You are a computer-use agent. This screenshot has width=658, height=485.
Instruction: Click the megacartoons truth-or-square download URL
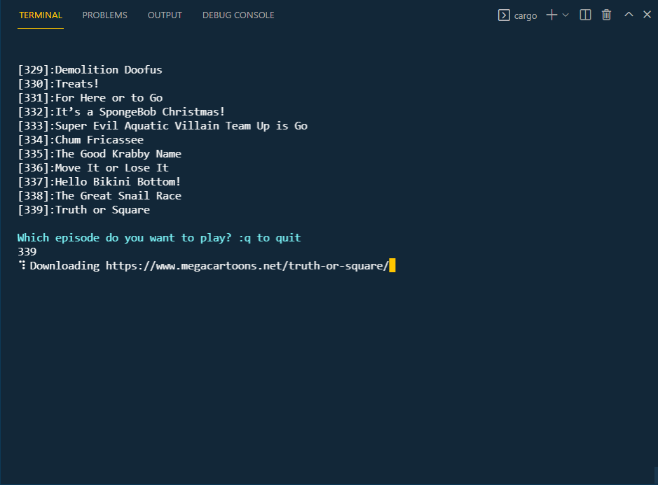click(247, 266)
